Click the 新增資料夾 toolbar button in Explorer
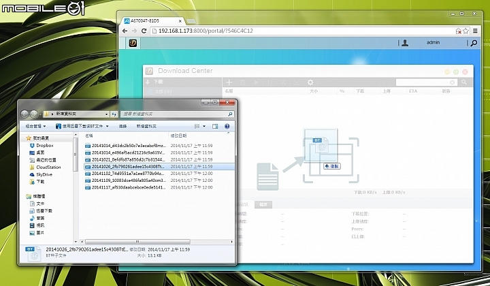Viewport: 490px width, 286px height. (146, 126)
